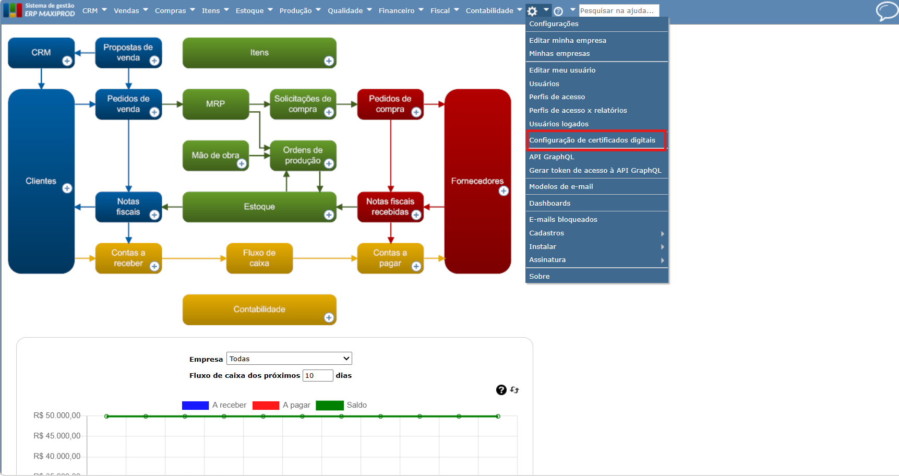
Task: Open the MRP block
Action: pos(215,104)
